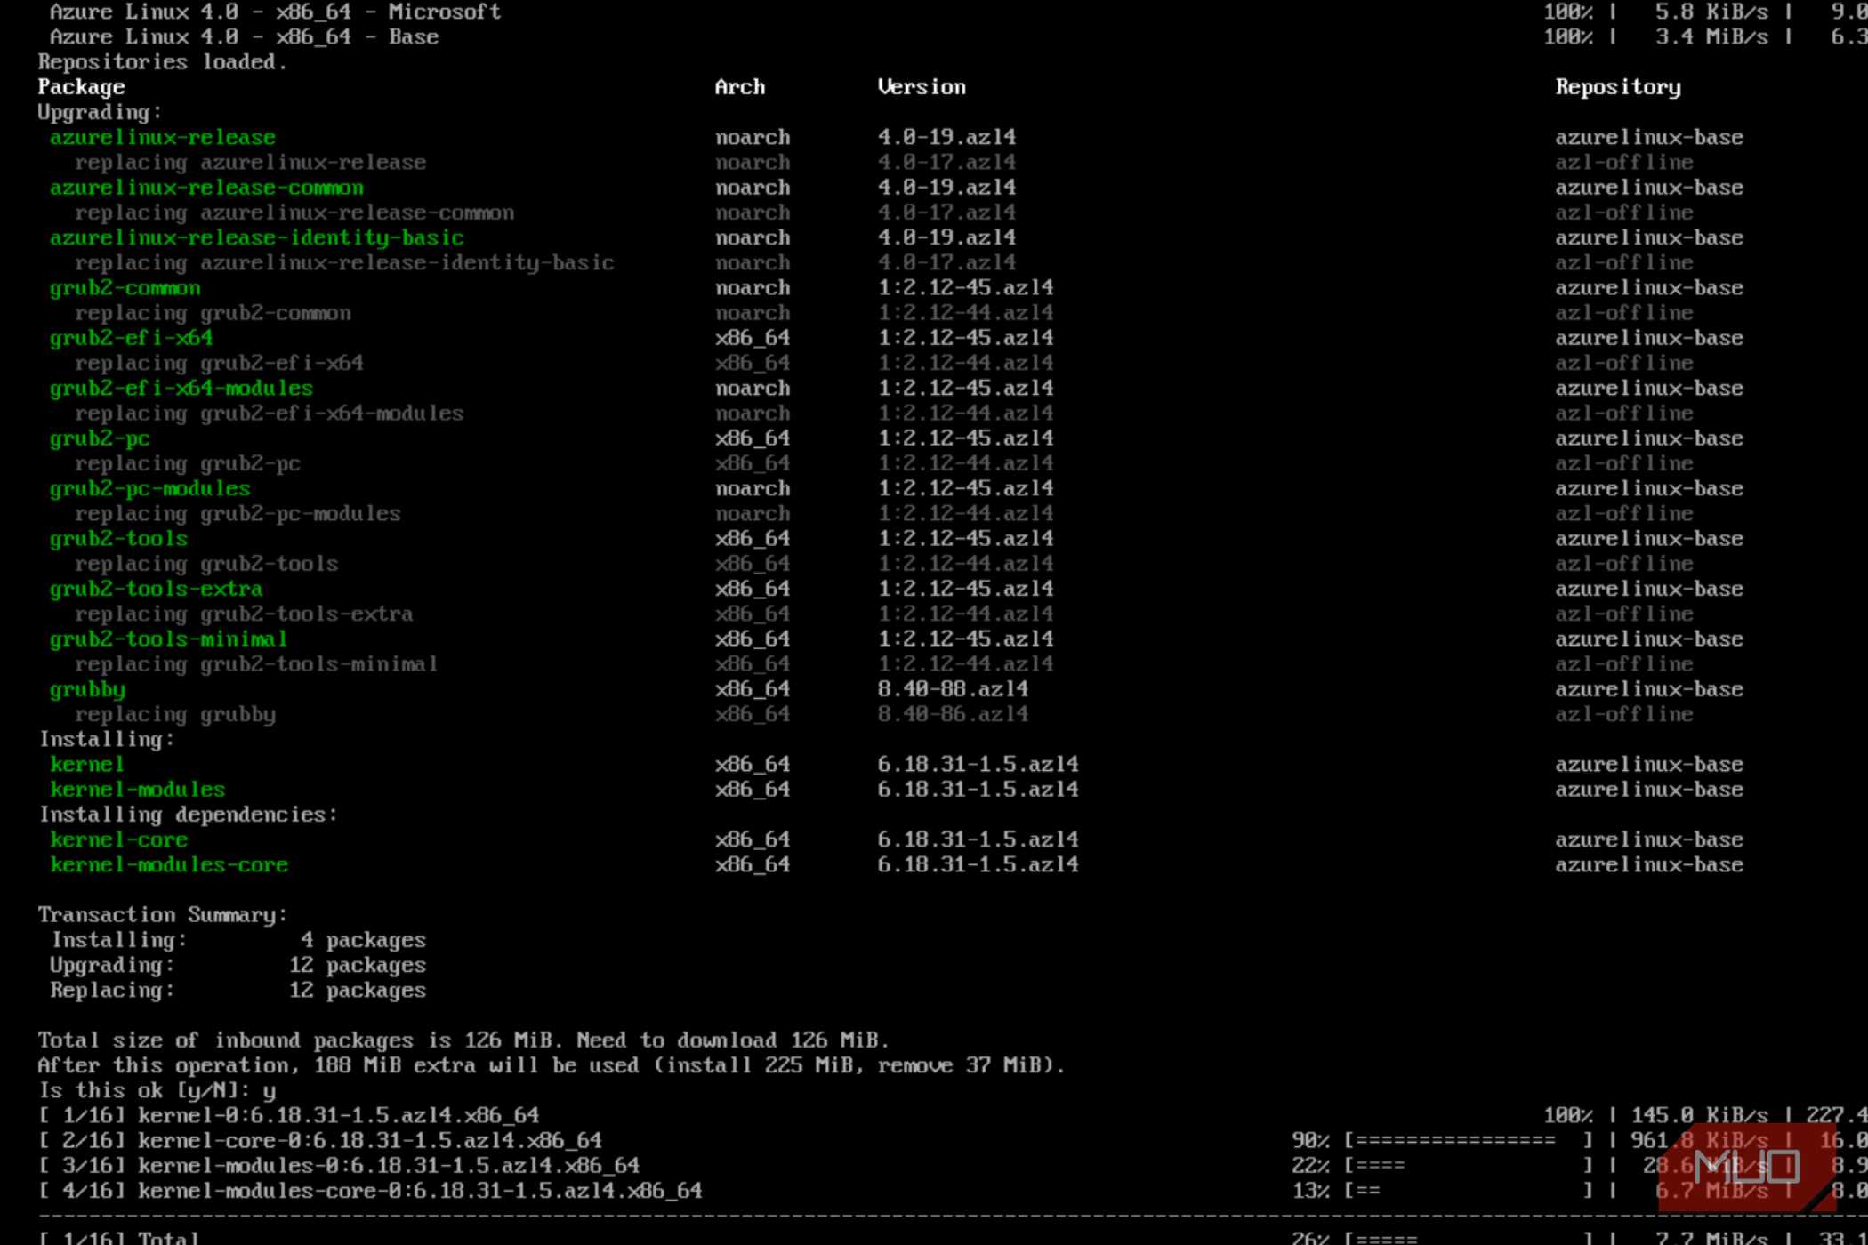Click the Repository column header
Screen dimensions: 1868x1245
point(1618,88)
